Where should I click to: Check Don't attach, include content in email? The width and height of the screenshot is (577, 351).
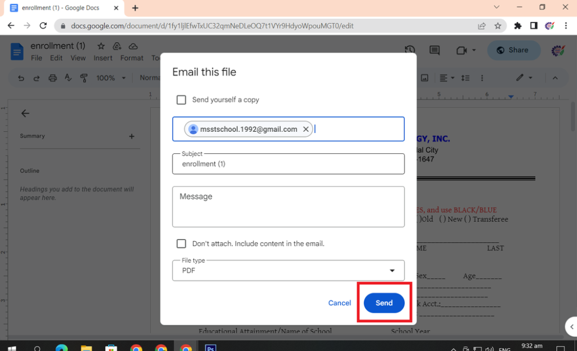click(x=181, y=244)
